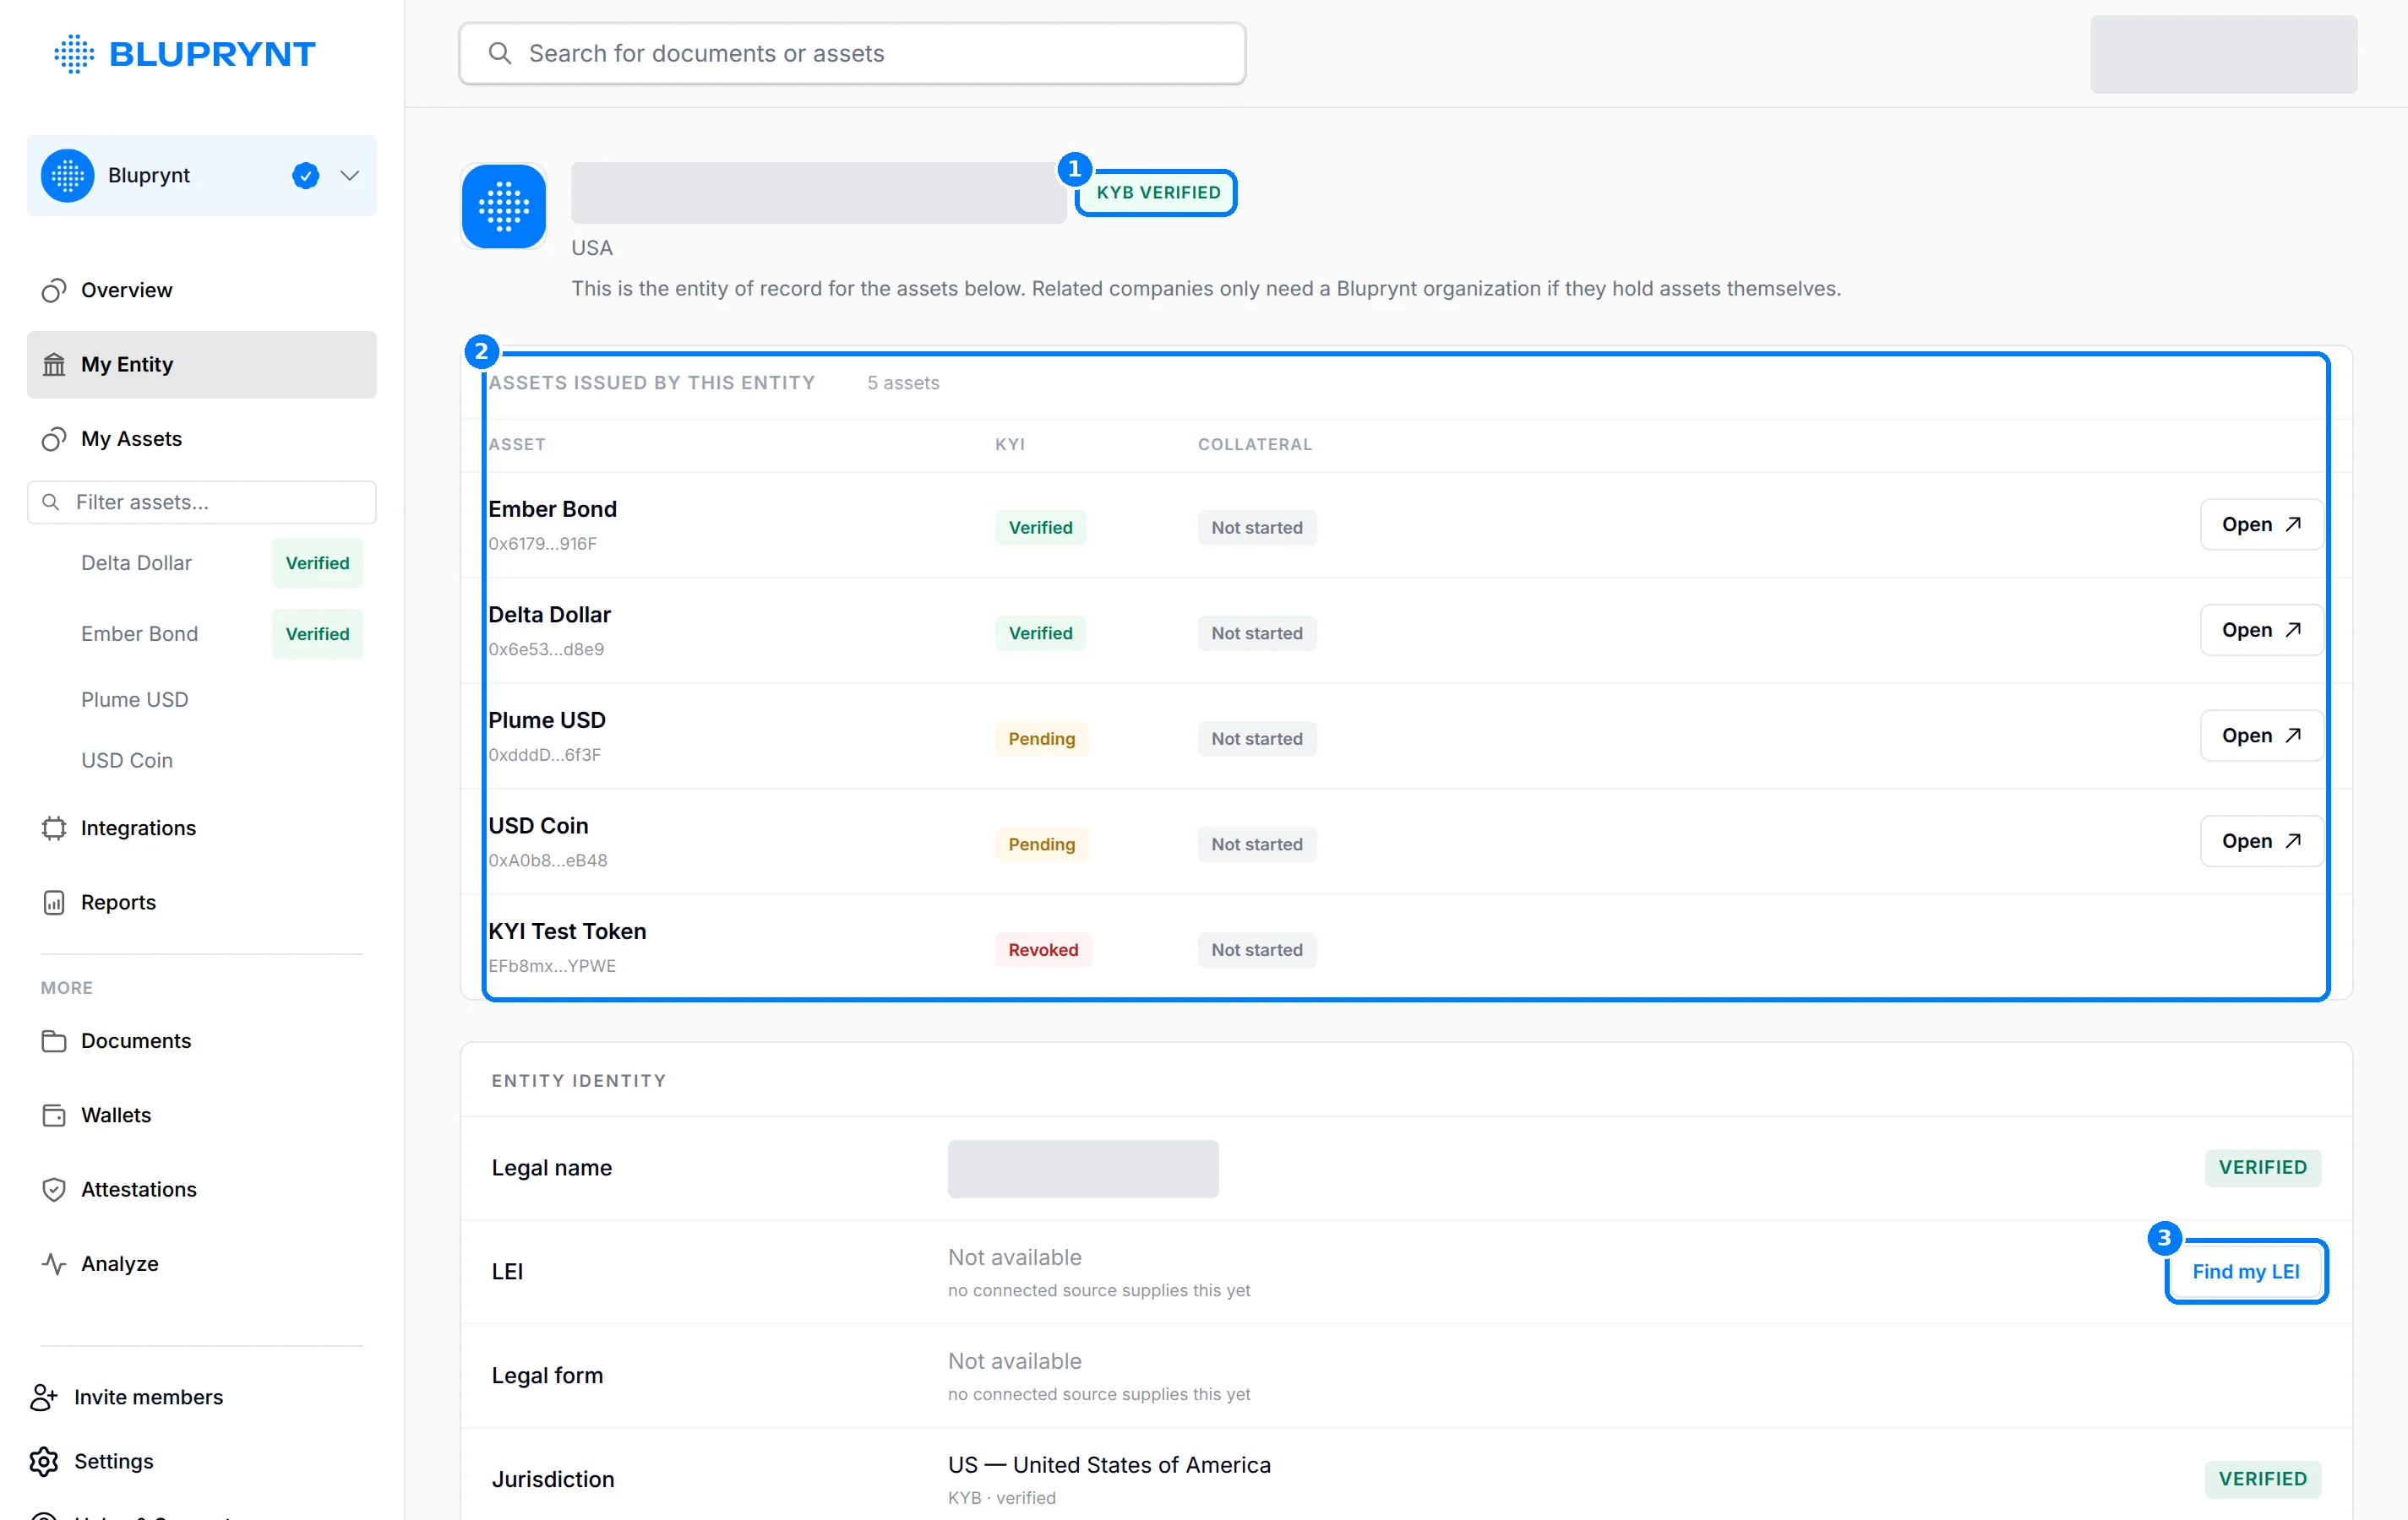Click the Reports chart icon

point(54,903)
